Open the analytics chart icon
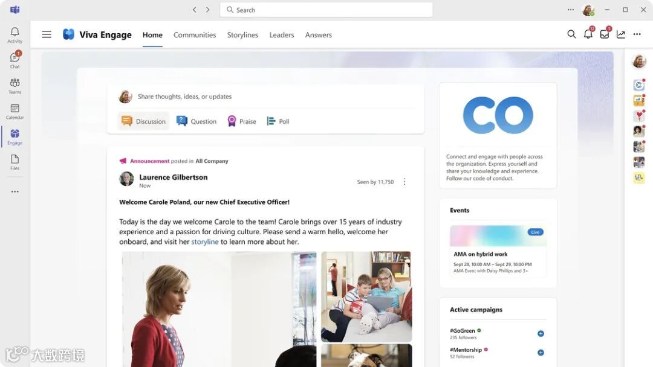The image size is (653, 367). coord(620,34)
